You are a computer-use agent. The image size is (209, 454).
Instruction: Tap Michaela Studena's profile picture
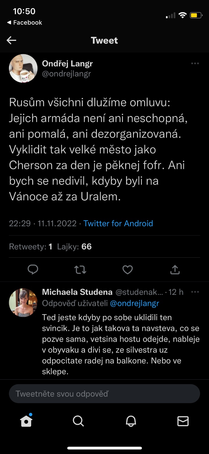click(x=23, y=302)
